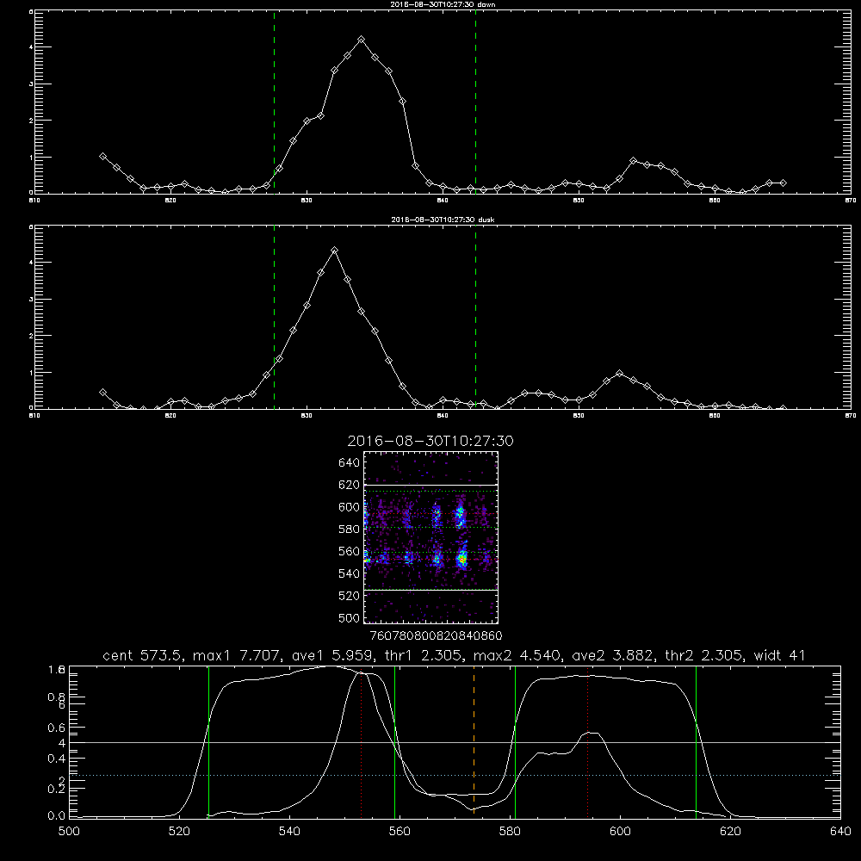861x861 pixels.
Task: Click the '560' y-axis label of the heatmap
Action: click(350, 551)
